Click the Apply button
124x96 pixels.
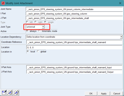(104, 93)
